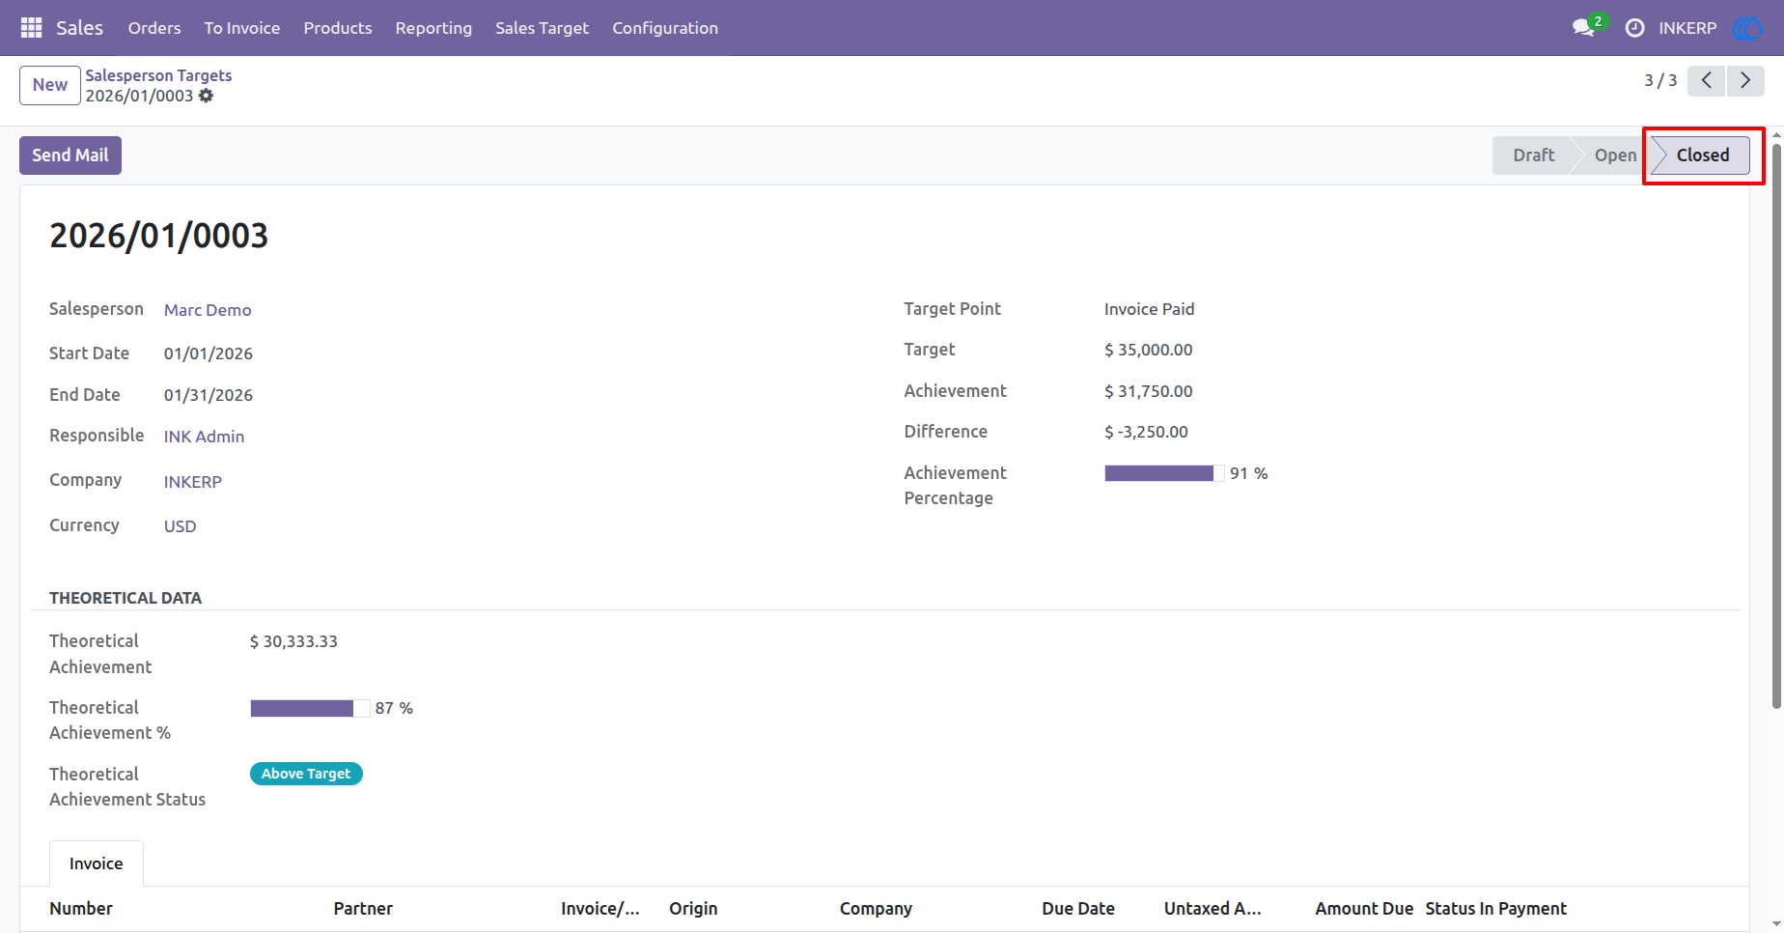Click the record pager 3 / 3
The height and width of the screenshot is (933, 1784).
tap(1660, 80)
